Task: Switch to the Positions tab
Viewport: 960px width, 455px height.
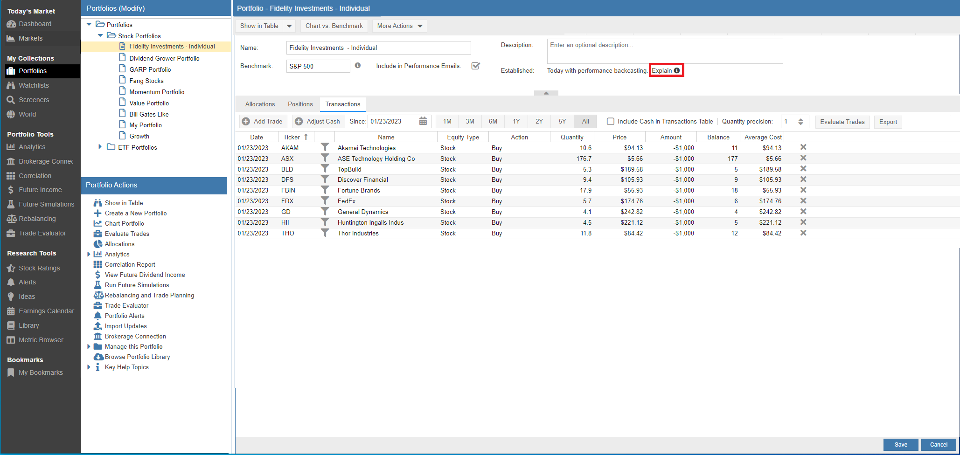Action: point(300,104)
